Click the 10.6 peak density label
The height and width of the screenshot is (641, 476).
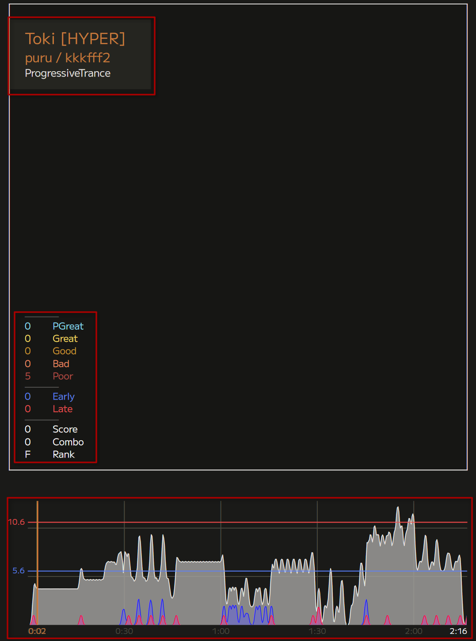[x=16, y=522]
